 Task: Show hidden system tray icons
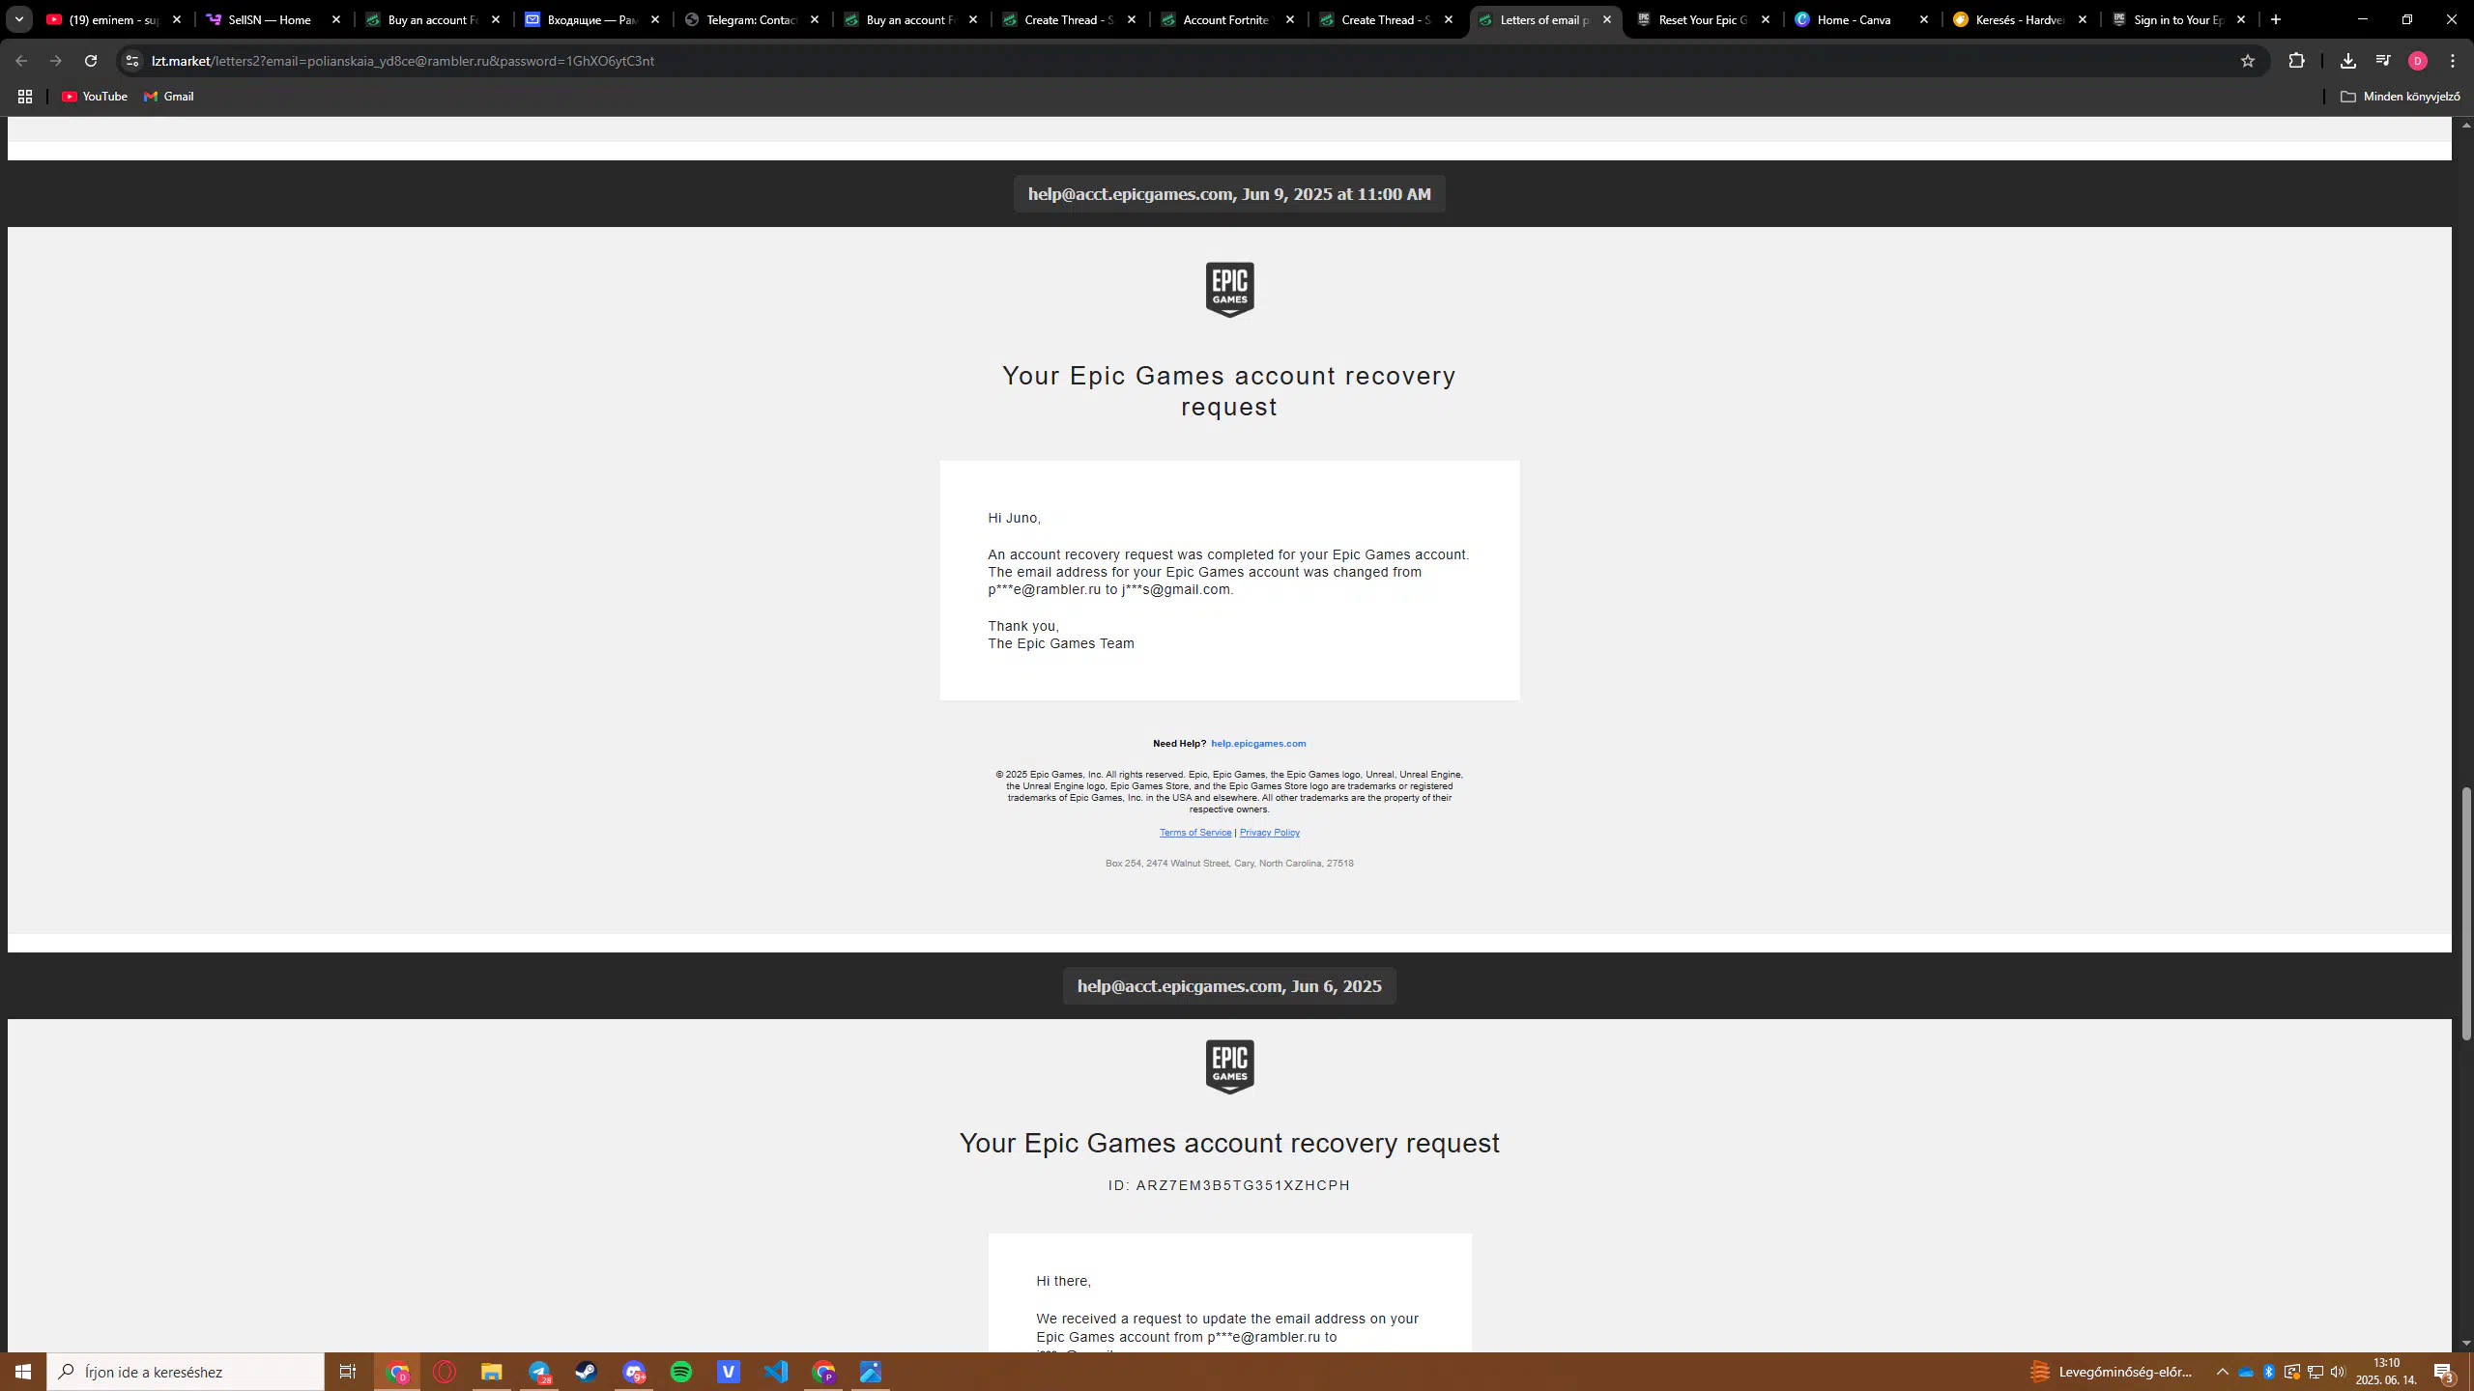[x=2223, y=1372]
